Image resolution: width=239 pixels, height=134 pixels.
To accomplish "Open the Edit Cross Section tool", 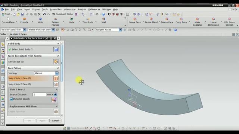I will tap(229, 22).
